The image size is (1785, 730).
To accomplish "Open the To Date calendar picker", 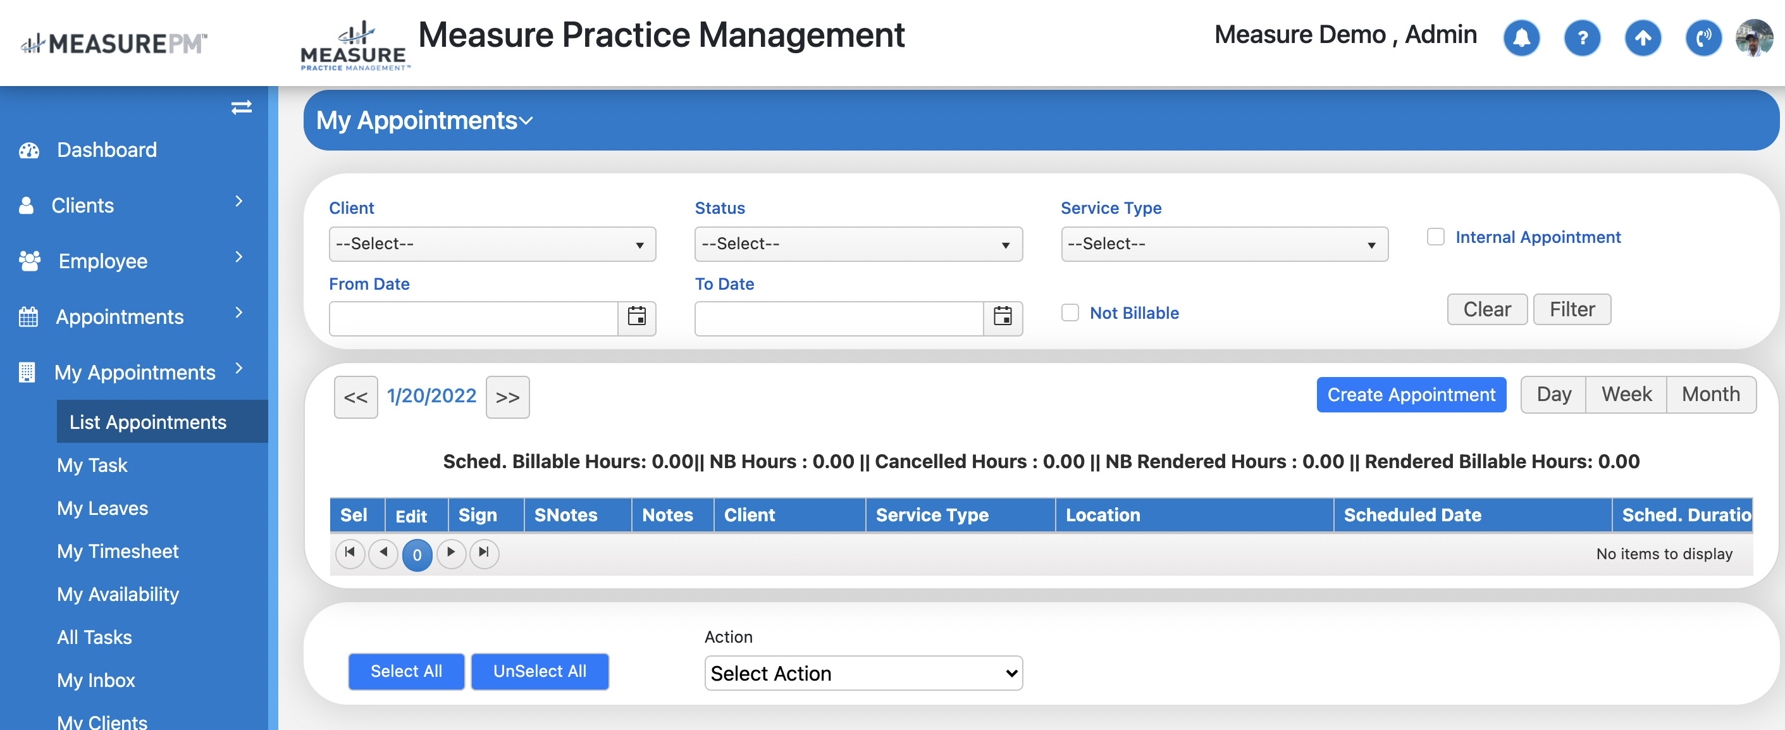I will pyautogui.click(x=1002, y=318).
